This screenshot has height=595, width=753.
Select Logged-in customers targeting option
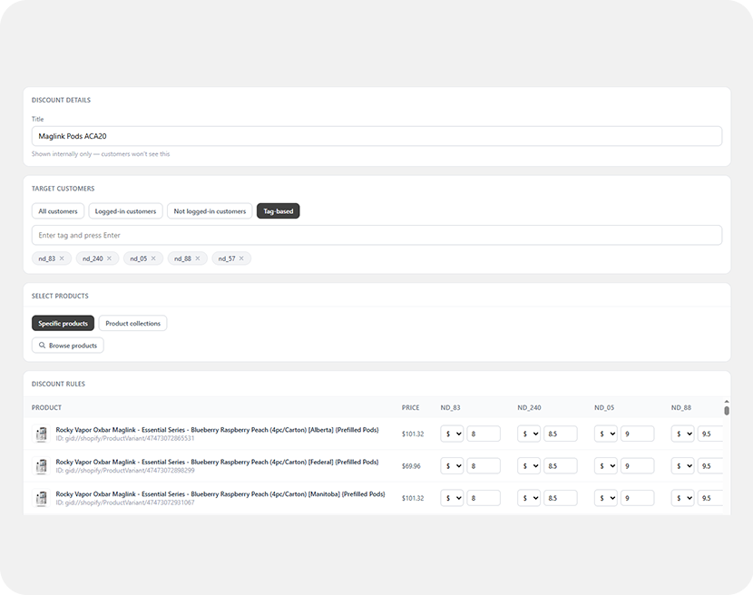[x=125, y=210]
